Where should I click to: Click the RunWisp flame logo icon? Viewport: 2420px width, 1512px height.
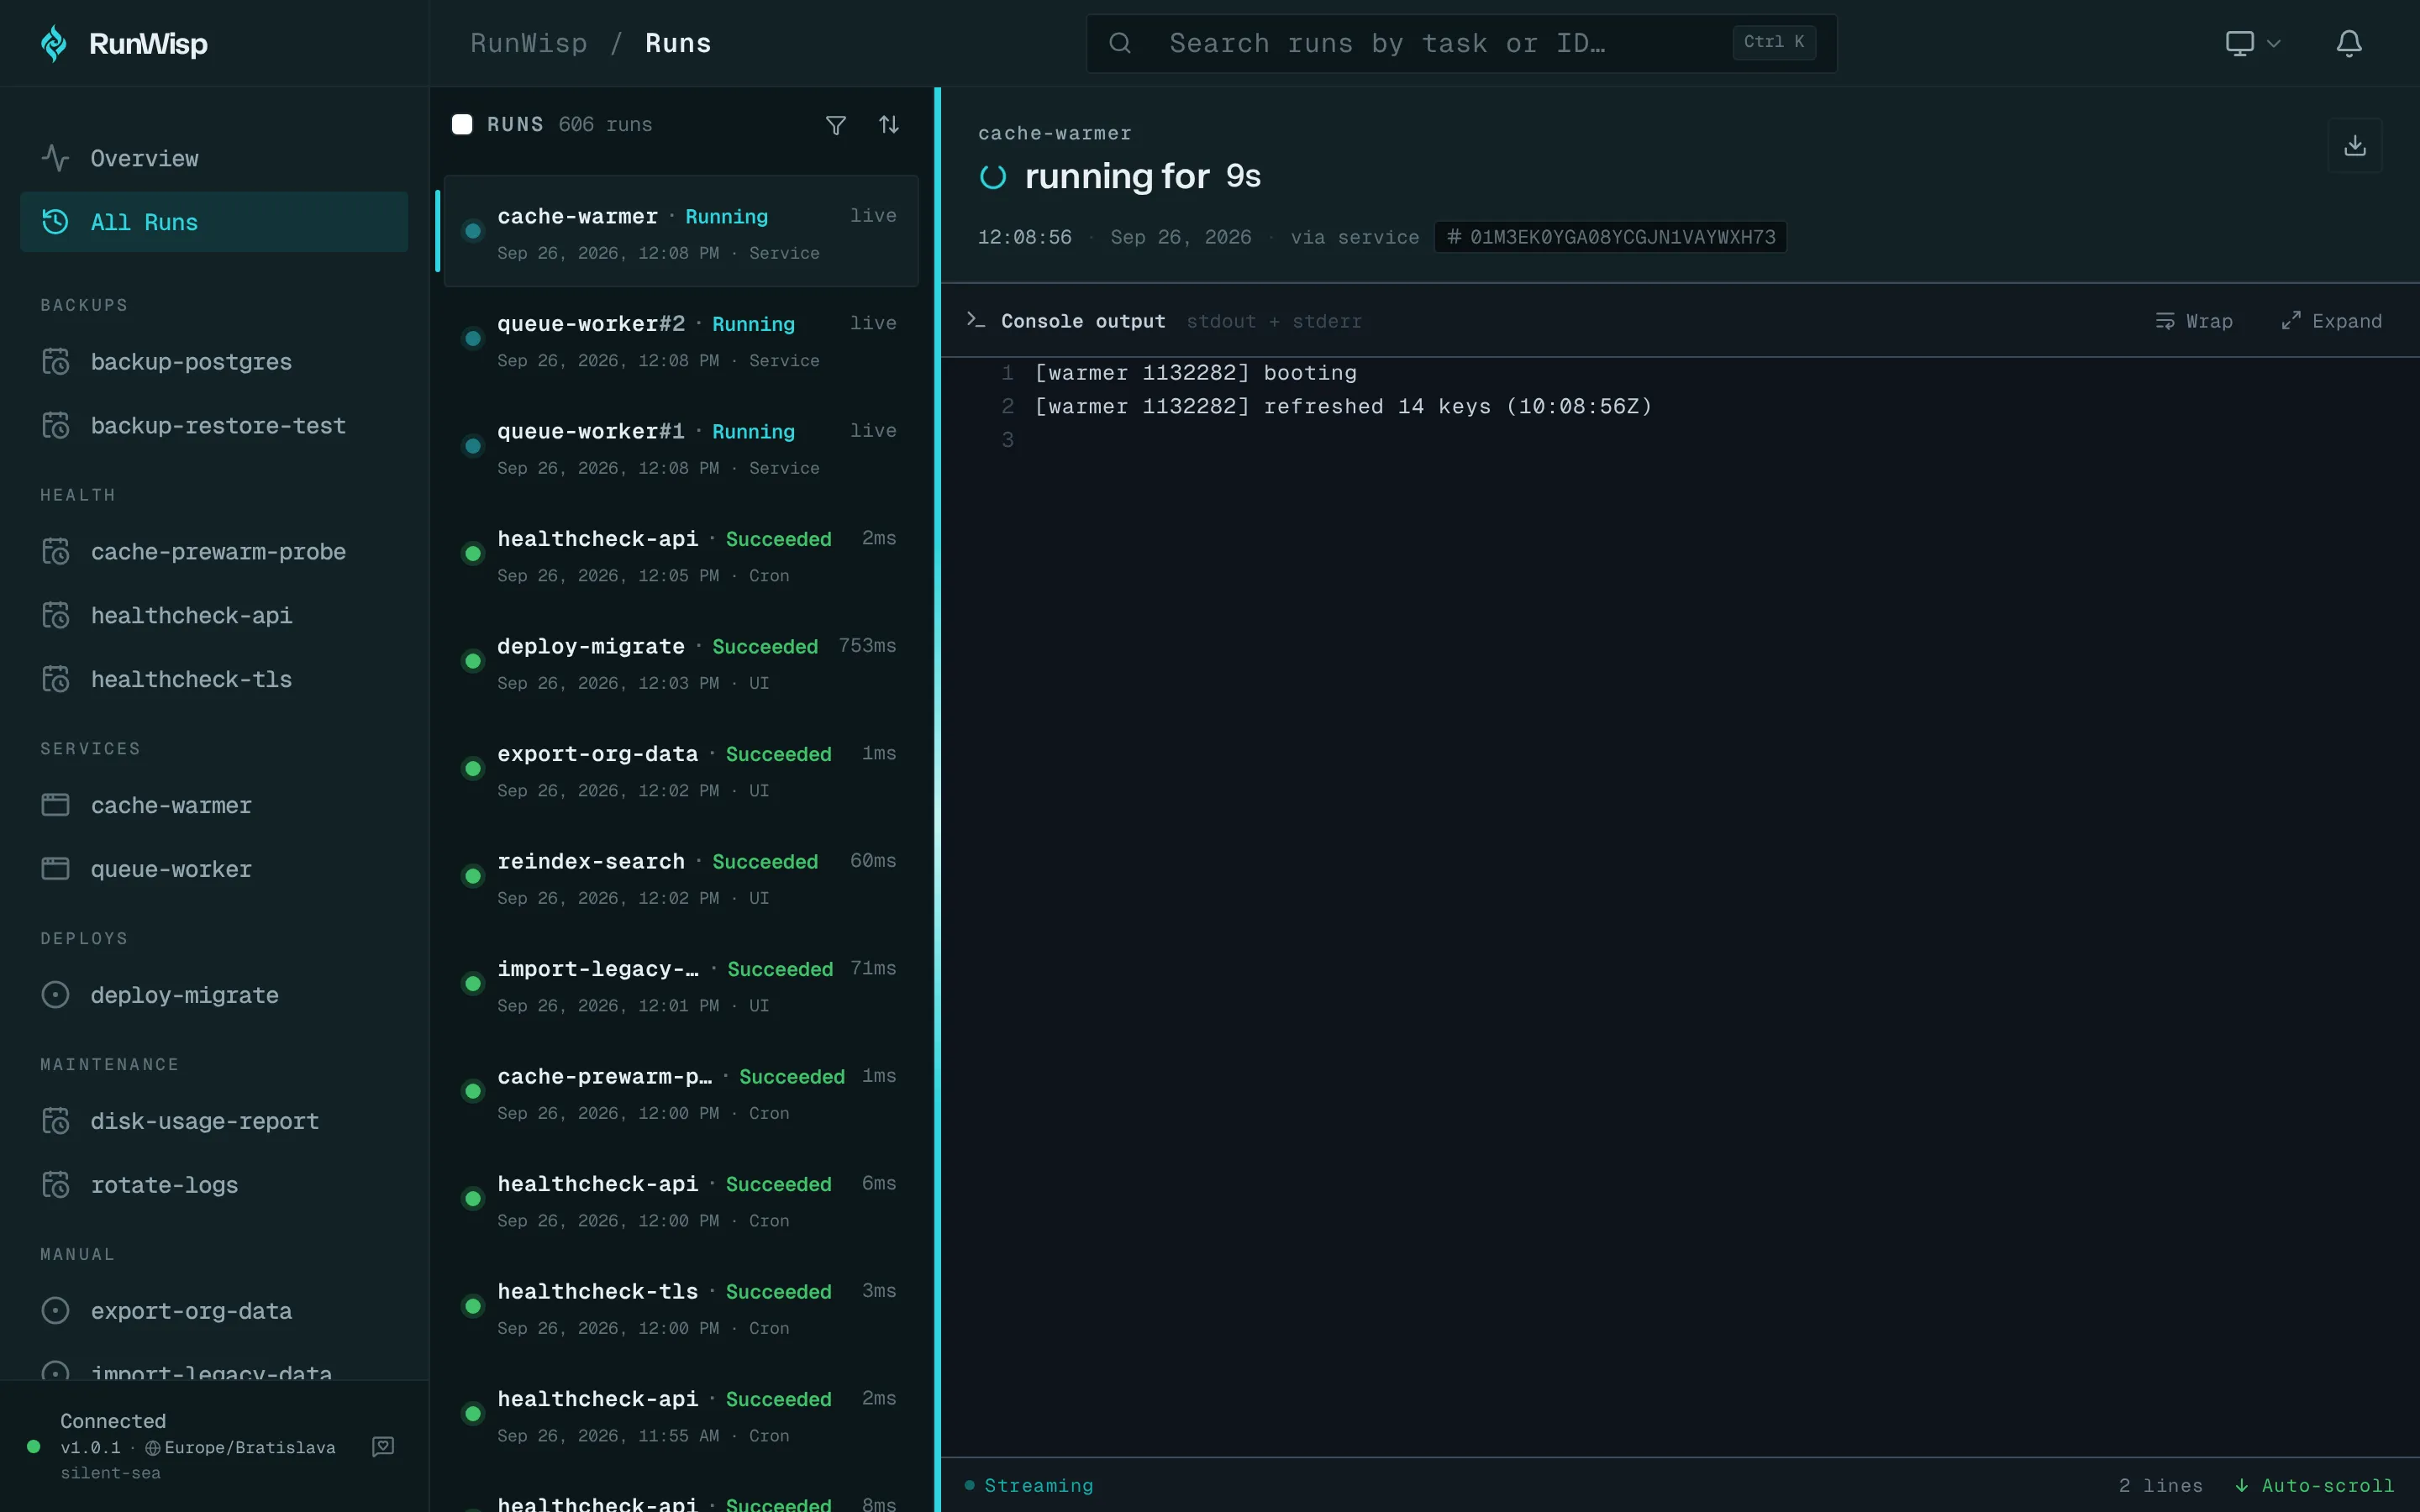click(x=54, y=43)
